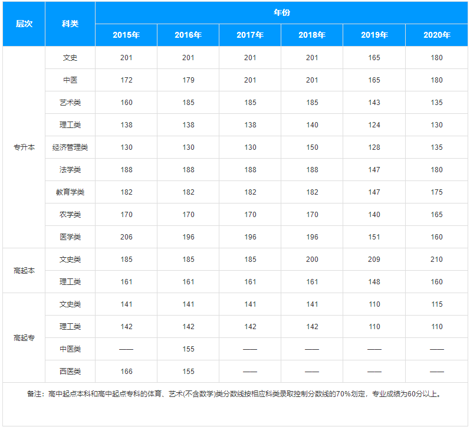This screenshot has height=430, width=470.
Task: Click the 高起本 level cell
Action: point(24,271)
